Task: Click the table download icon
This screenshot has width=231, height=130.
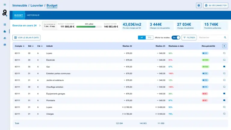Action: tap(224, 46)
